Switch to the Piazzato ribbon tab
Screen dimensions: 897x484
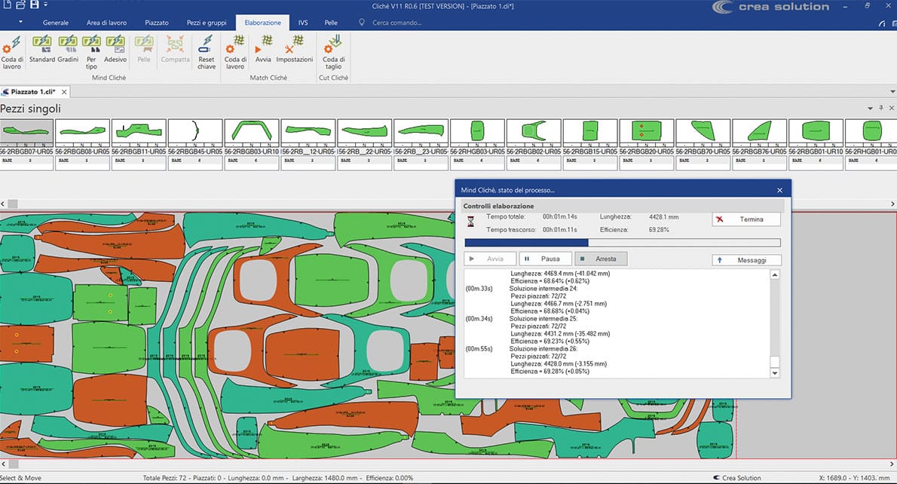[156, 23]
